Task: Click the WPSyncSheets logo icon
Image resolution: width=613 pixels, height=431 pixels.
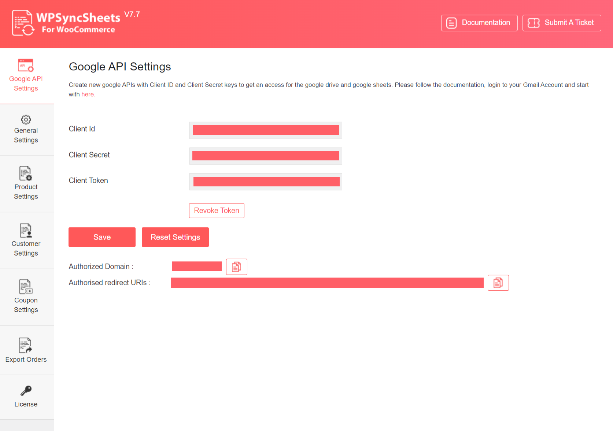Action: coord(23,23)
